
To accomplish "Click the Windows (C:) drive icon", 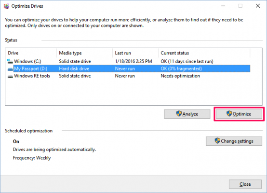I will [x=10, y=61].
